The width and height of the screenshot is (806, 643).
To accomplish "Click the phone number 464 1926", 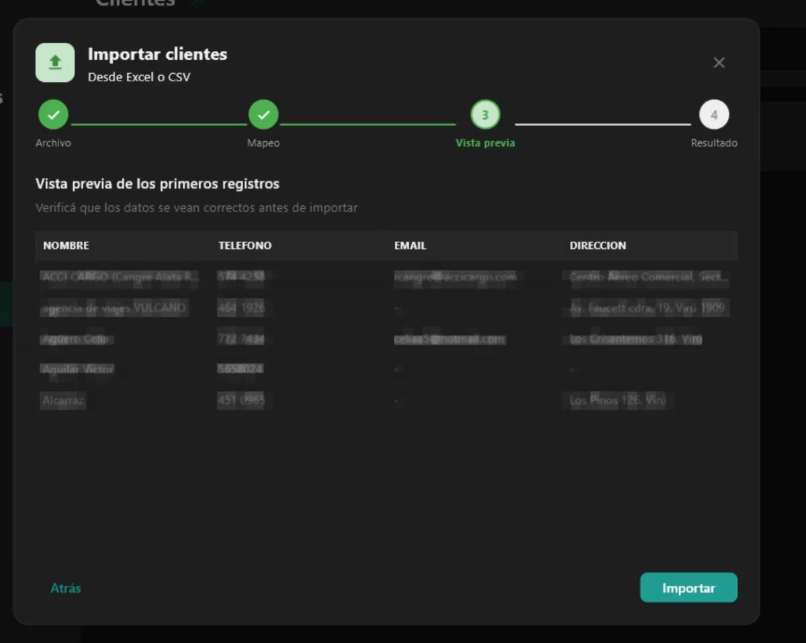I will [x=241, y=308].
